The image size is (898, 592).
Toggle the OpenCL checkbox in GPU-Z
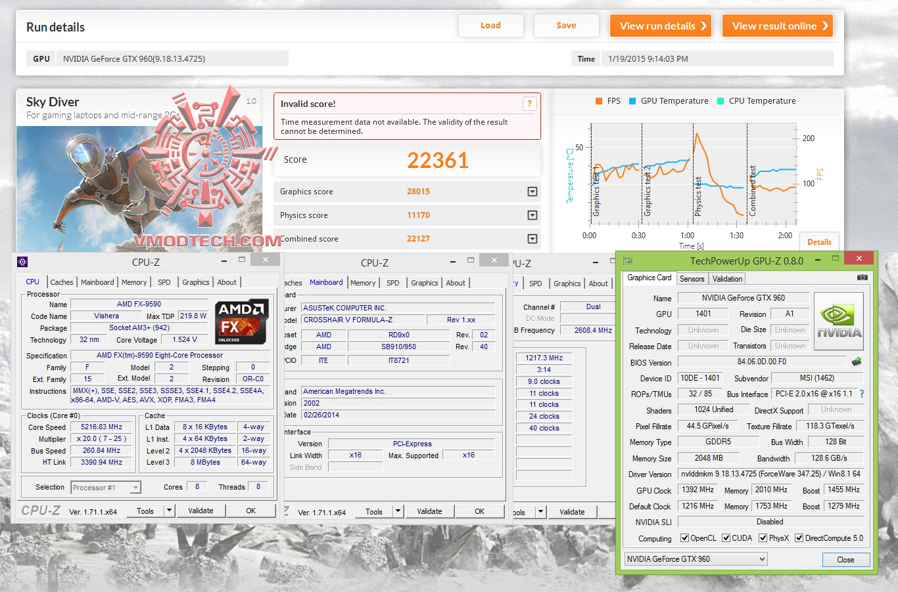(684, 538)
